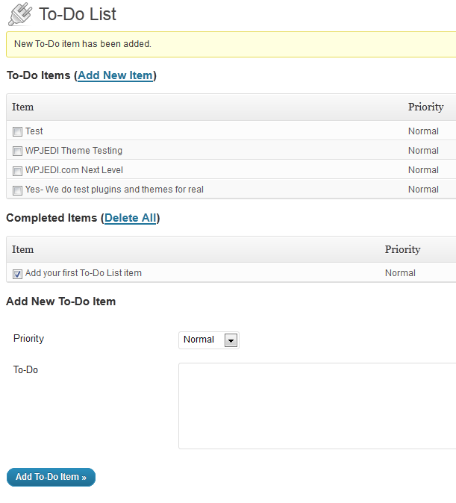Click the yellow item-added notification bar
456x503 pixels.
(x=231, y=44)
